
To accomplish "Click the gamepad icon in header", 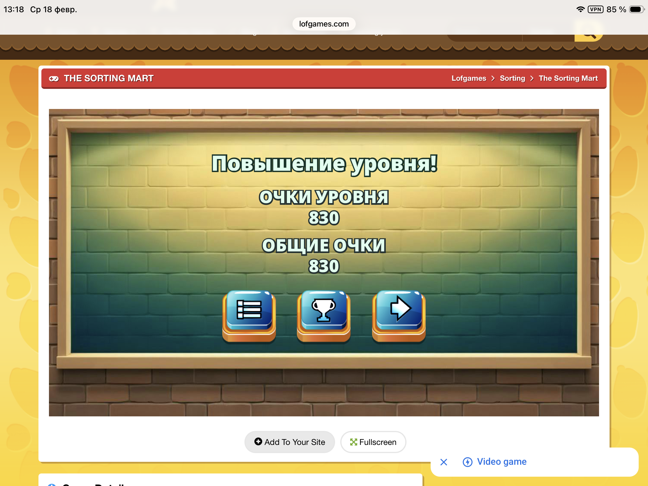I will pyautogui.click(x=54, y=78).
